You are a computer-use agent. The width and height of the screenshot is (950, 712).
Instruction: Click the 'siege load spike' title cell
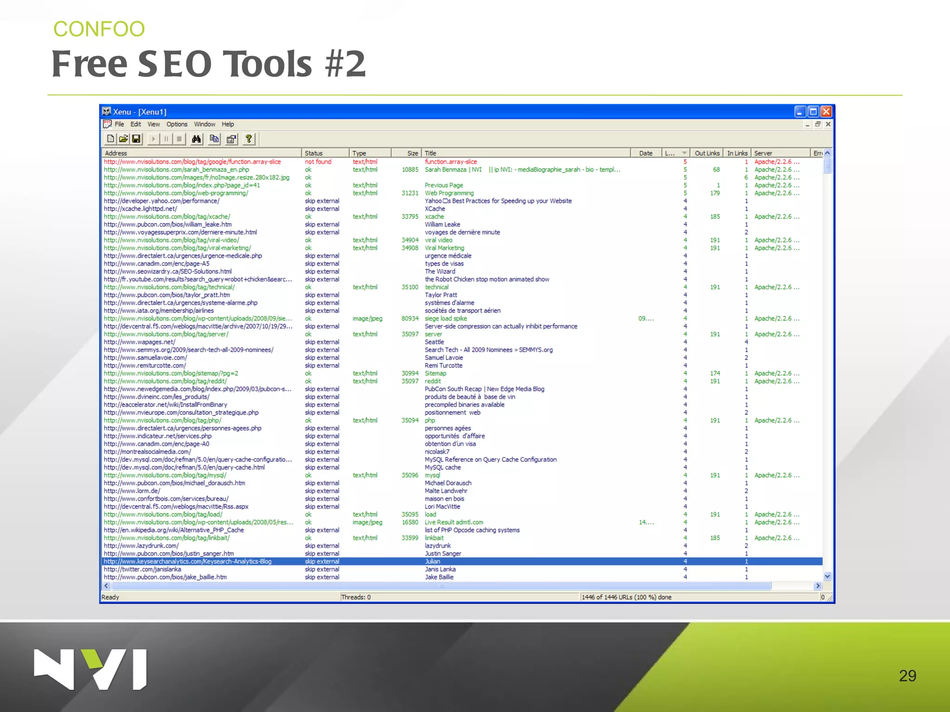point(446,318)
